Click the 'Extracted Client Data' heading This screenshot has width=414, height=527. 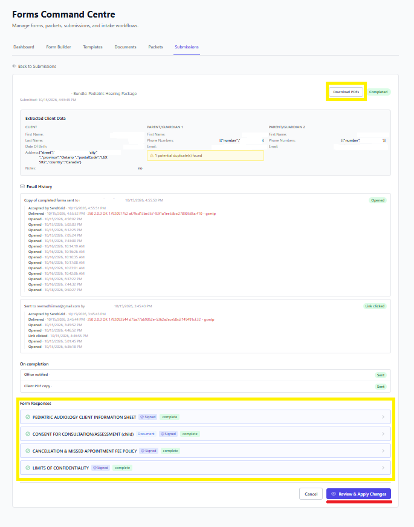(x=45, y=119)
